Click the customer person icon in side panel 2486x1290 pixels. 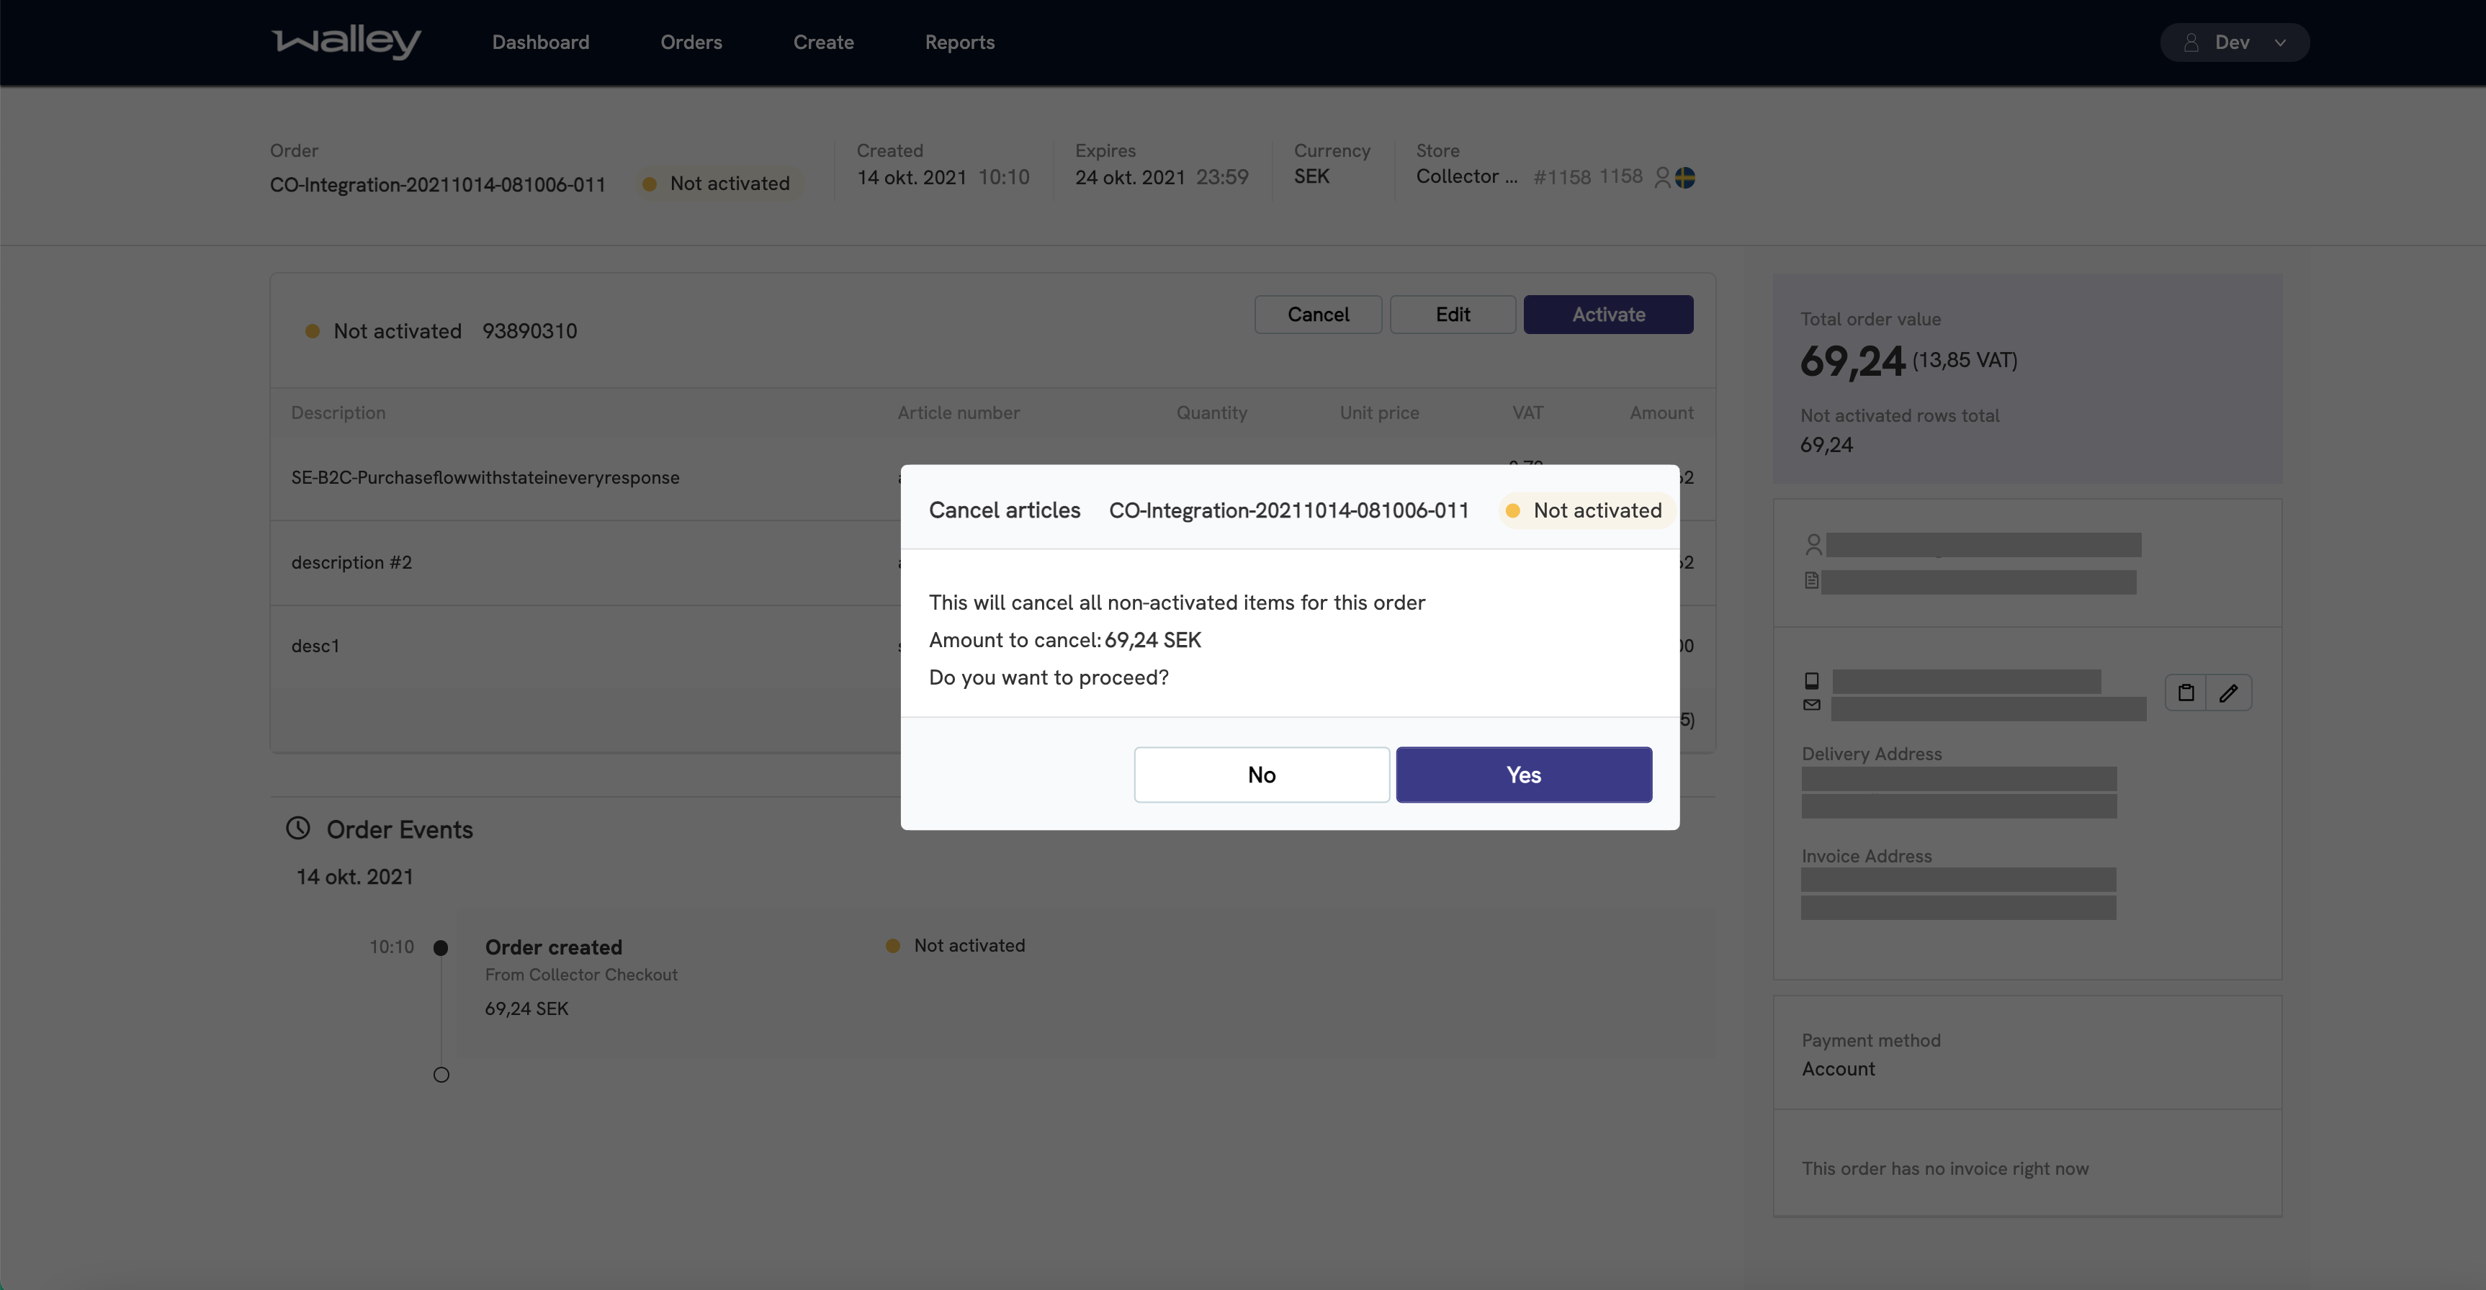[1813, 545]
